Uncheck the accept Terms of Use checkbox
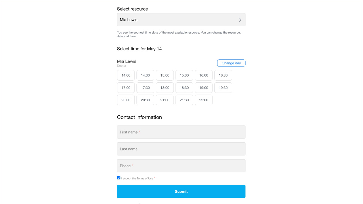This screenshot has width=363, height=204. click(x=119, y=178)
